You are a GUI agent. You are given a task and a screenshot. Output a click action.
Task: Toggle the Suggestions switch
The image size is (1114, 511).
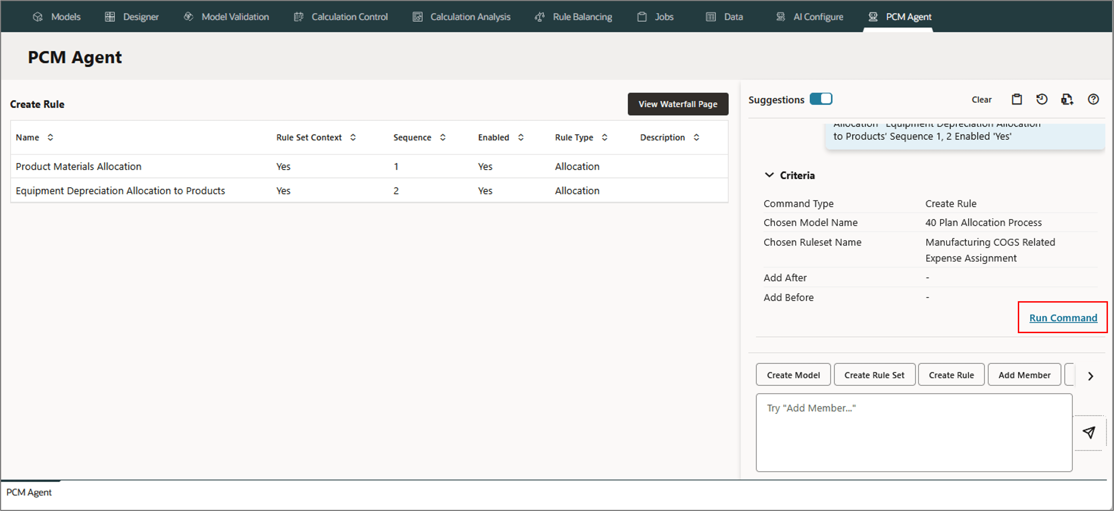tap(820, 99)
